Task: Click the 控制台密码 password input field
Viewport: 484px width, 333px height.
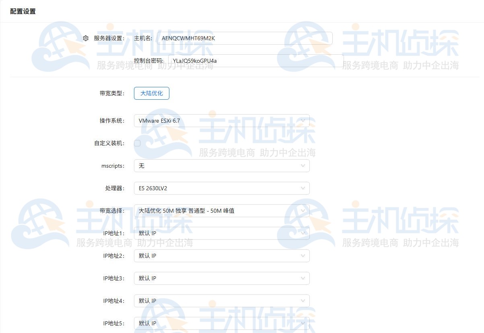Action: point(257,60)
